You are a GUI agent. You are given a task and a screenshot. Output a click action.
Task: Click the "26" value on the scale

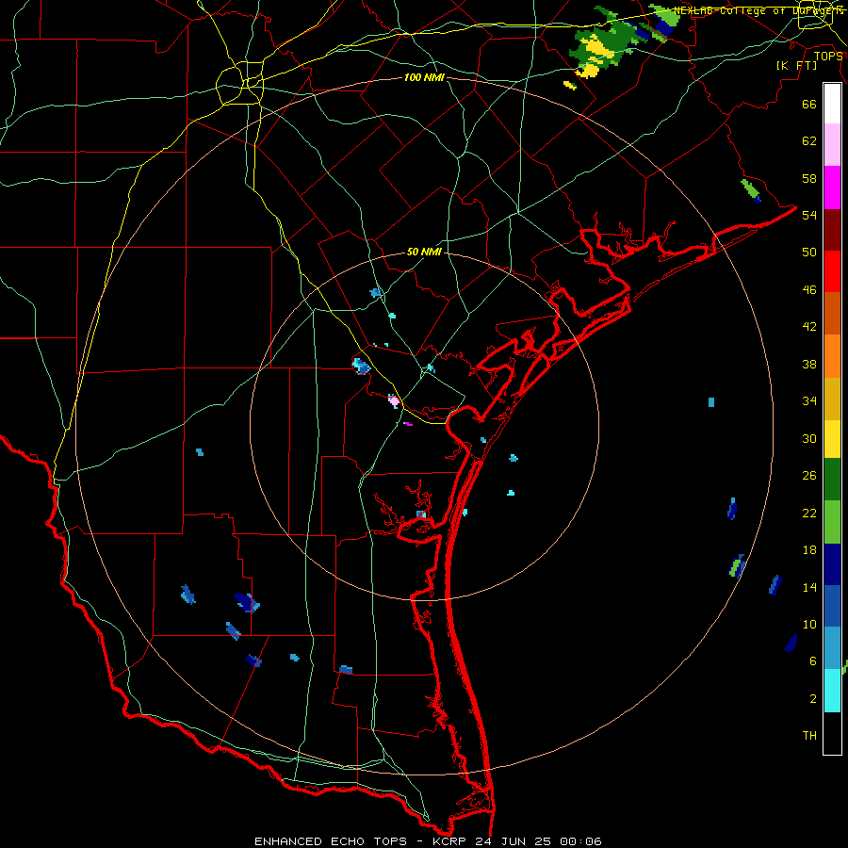809,476
